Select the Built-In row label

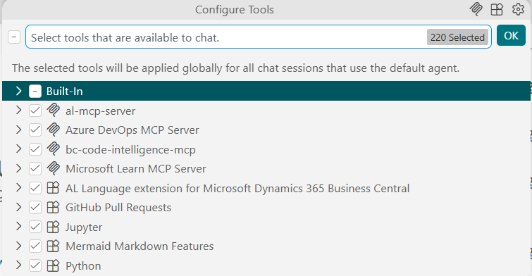[64, 92]
